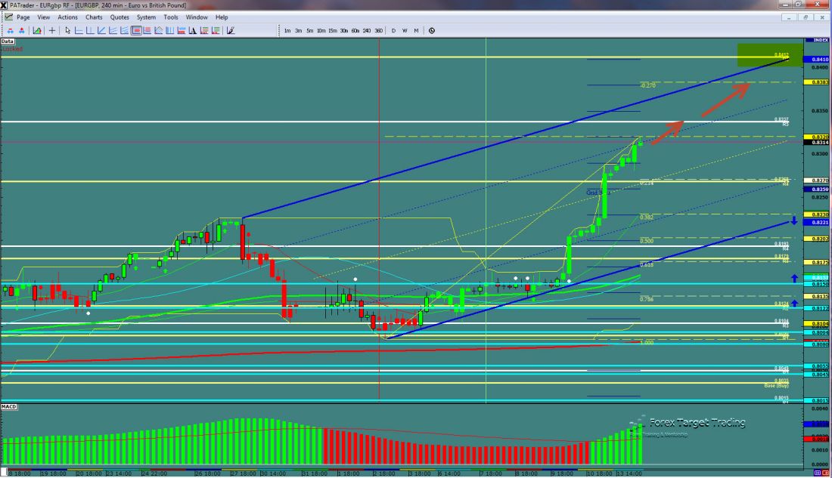Image resolution: width=832 pixels, height=478 pixels.
Task: Switch chart to 240 minute timeframe
Action: point(366,31)
